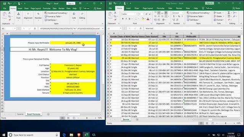
Task: Click Cut scissors in Vlog1 Source ribbon
Action: 115,13
